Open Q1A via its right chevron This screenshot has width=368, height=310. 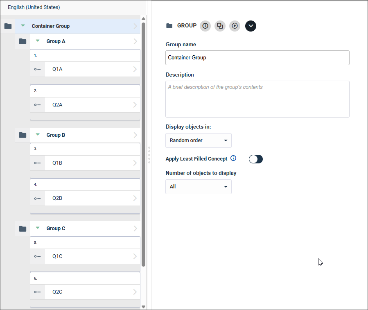tap(135, 69)
